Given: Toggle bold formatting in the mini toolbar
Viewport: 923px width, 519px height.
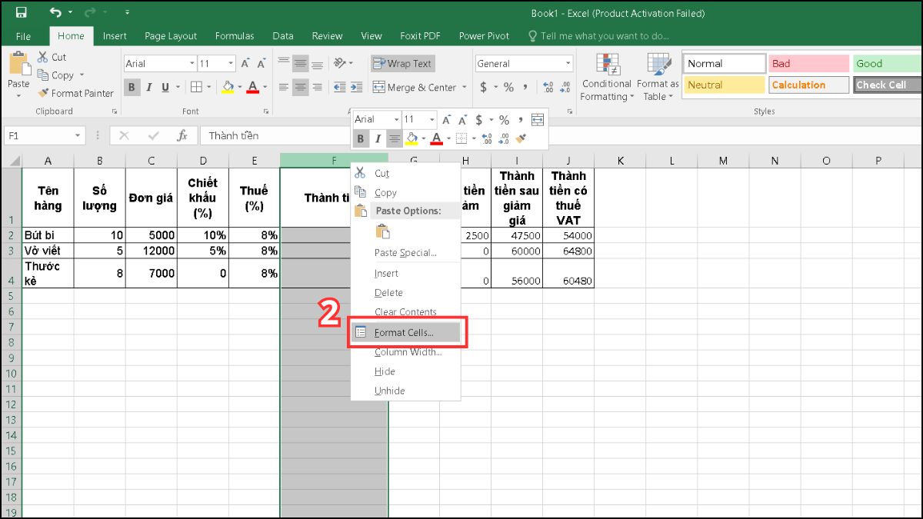Looking at the screenshot, I should click(x=360, y=138).
